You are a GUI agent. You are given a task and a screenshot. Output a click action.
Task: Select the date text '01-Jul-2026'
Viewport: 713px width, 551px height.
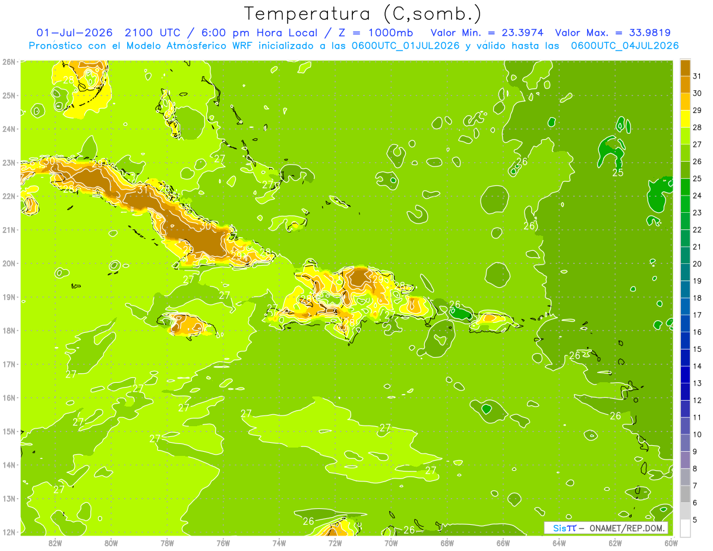point(75,32)
